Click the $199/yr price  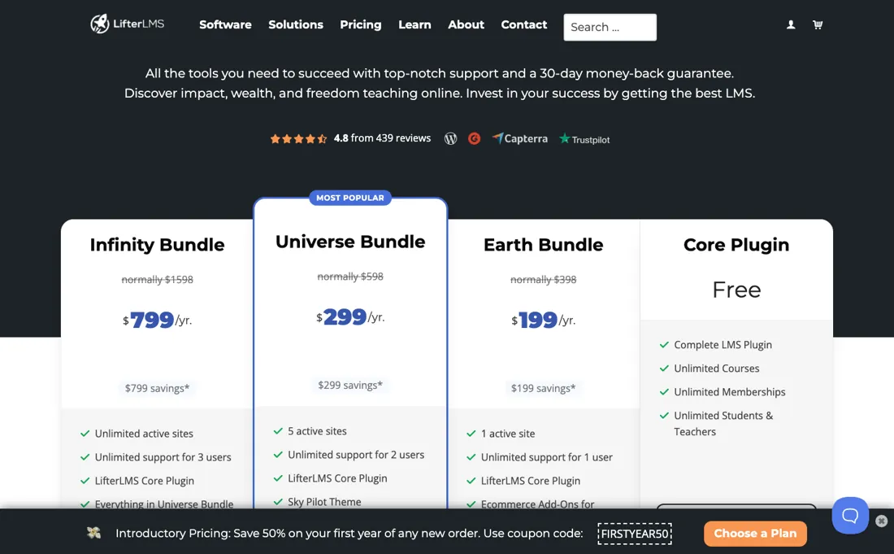tap(544, 320)
